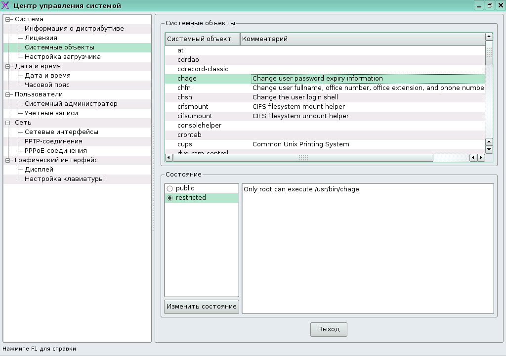Image resolution: width=506 pixels, height=356 pixels.
Task: Click the horizontal scroll left arrow at list's left edge
Action: click(x=169, y=157)
